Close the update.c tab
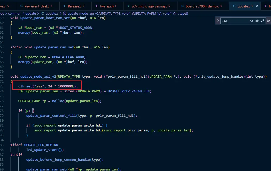The width and height of the screenshot is (271, 171). point(257,6)
